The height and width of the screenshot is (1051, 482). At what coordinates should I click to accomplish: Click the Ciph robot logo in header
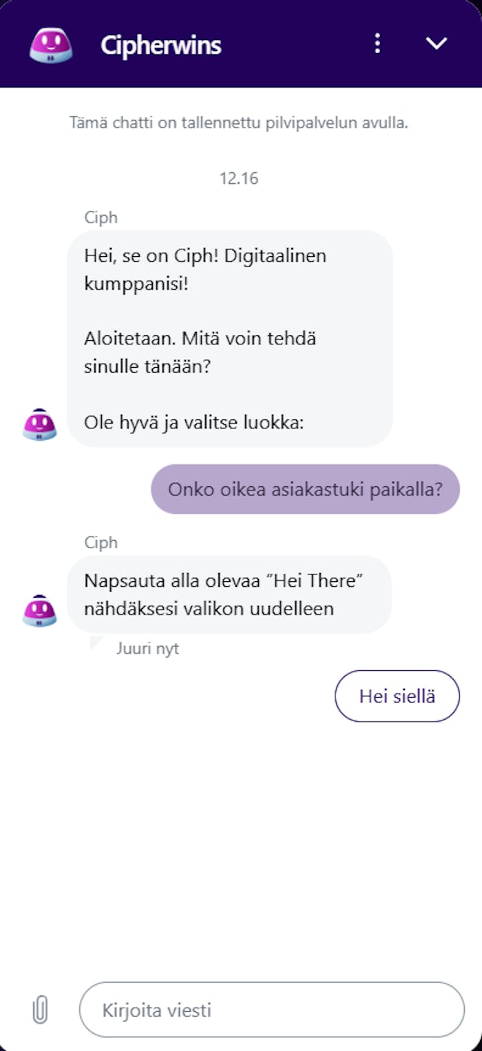click(50, 44)
